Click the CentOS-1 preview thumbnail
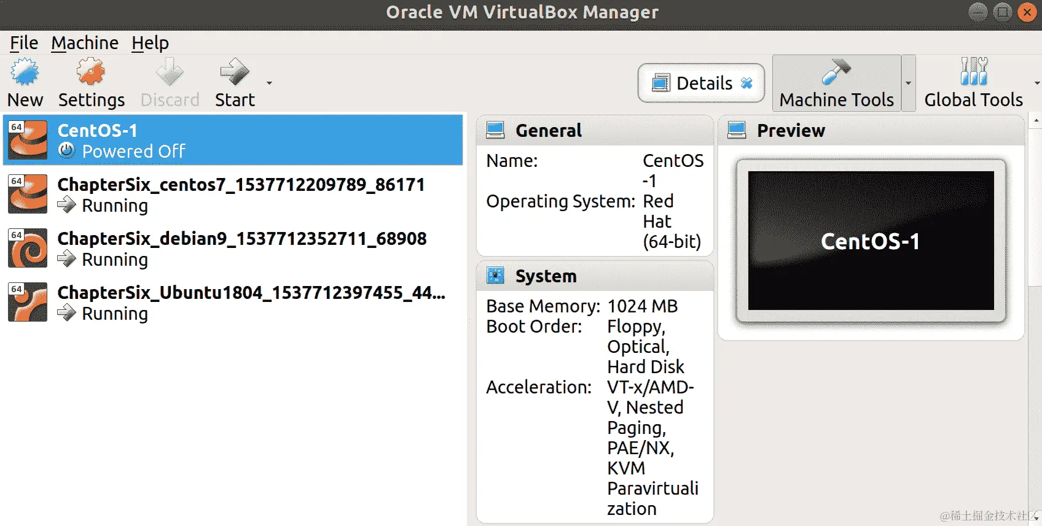This screenshot has height=526, width=1042. [871, 241]
